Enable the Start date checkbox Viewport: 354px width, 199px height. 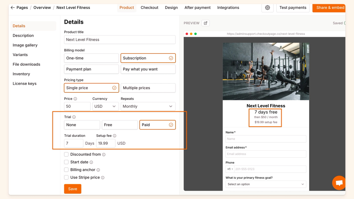(x=66, y=162)
